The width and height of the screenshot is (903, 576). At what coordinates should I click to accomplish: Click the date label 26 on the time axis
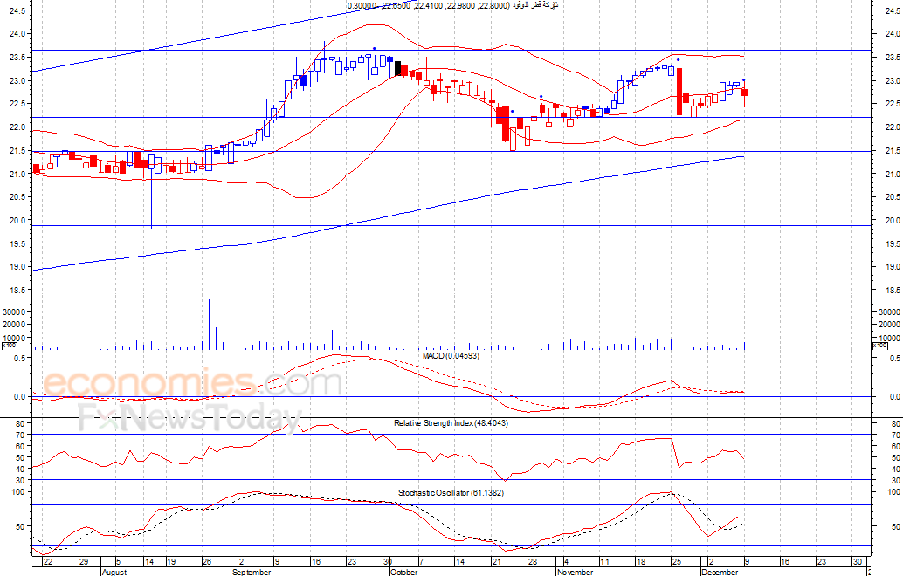click(x=207, y=562)
